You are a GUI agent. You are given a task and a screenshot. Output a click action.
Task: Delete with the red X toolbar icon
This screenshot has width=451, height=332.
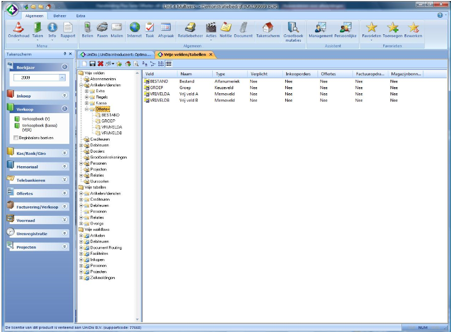(x=101, y=64)
